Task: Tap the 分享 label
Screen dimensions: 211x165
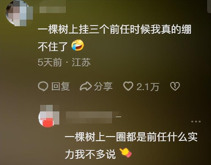Action: (103, 86)
